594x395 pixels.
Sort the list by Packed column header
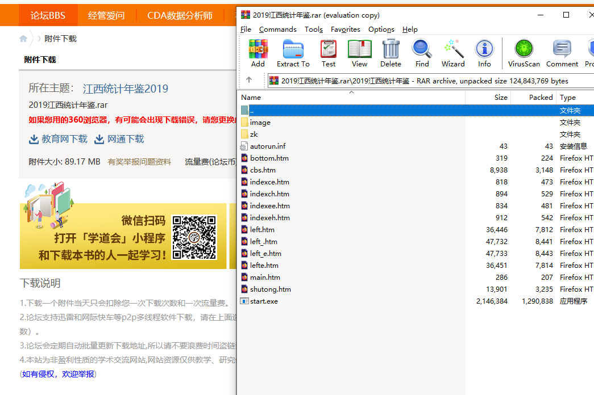pyautogui.click(x=534, y=97)
